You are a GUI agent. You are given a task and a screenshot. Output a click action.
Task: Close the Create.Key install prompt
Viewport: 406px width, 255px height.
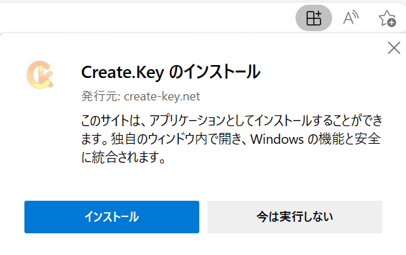[394, 48]
